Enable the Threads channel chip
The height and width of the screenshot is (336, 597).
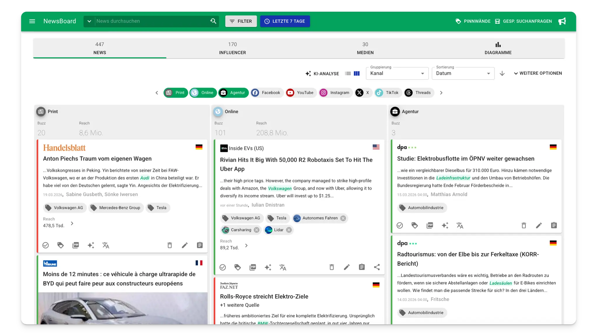[419, 92]
